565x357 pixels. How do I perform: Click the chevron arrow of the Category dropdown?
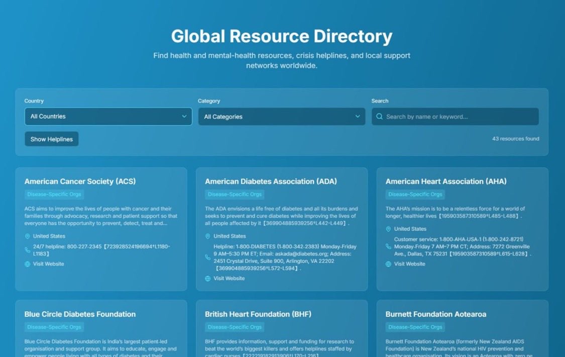(358, 117)
